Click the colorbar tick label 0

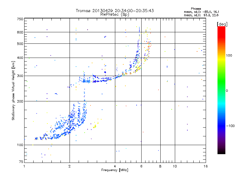[227, 91]
